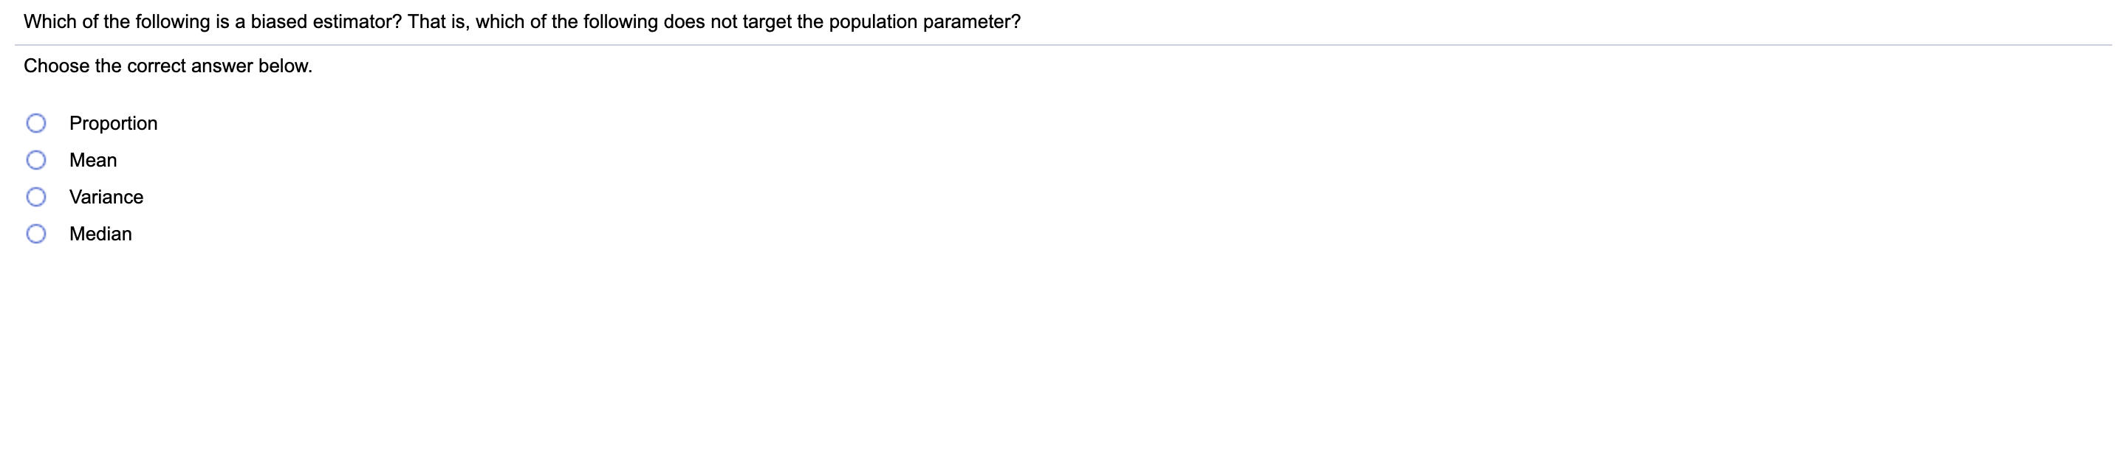Click the empty circle next to Variance

36,198
